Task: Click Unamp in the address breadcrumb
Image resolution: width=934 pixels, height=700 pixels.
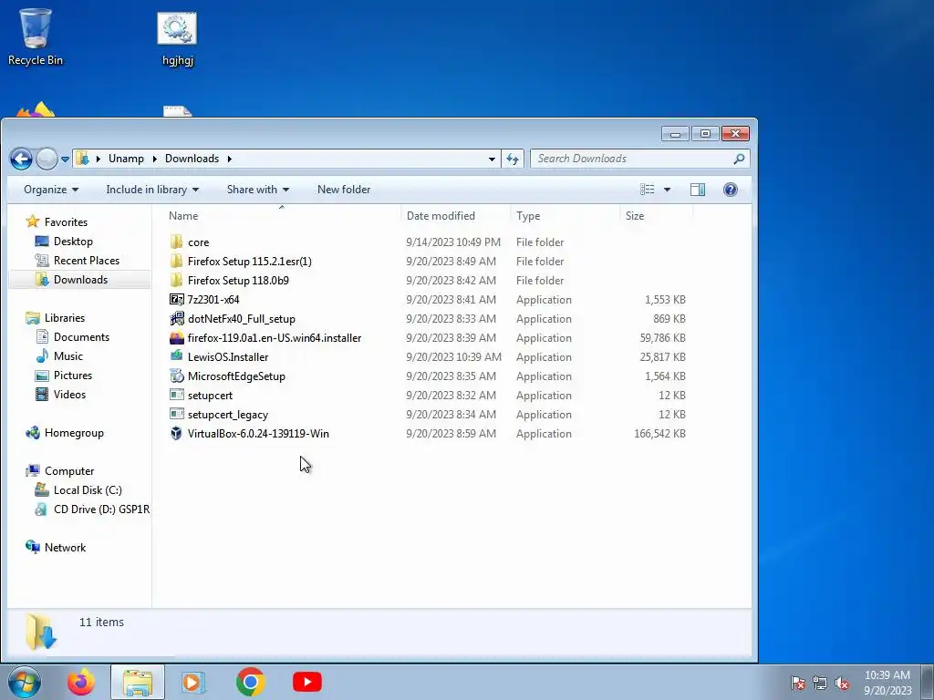Action: pos(126,159)
